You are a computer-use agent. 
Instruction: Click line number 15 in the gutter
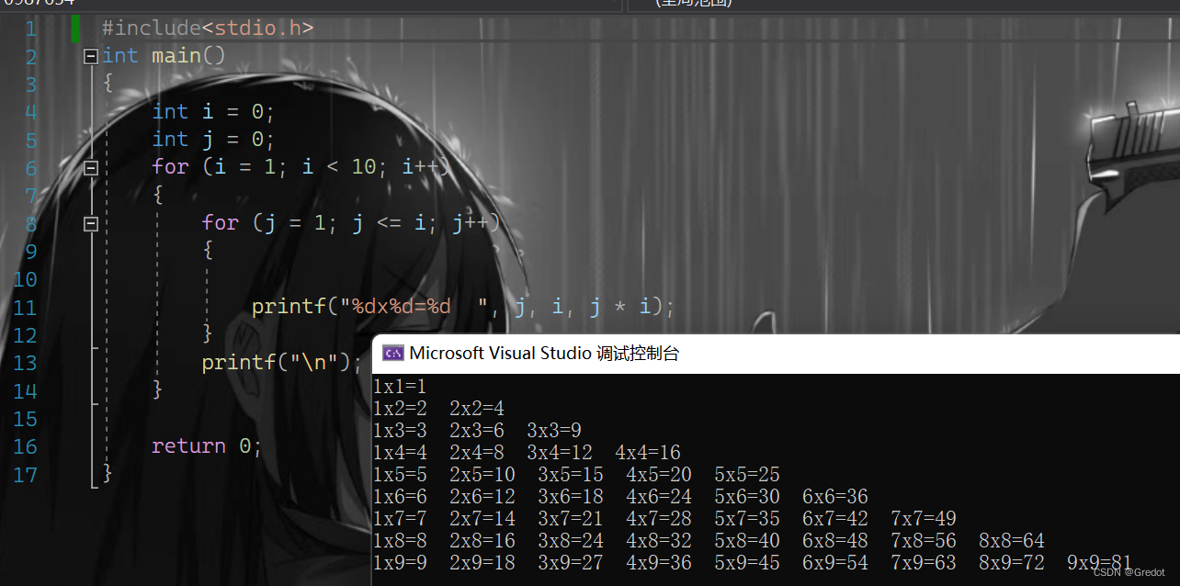pos(25,419)
